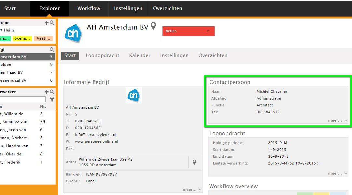Viewport: 352px width, 195px height.
Task: Click the address Willem de Zwijgerlaan 352 A2
Action: 106,159
